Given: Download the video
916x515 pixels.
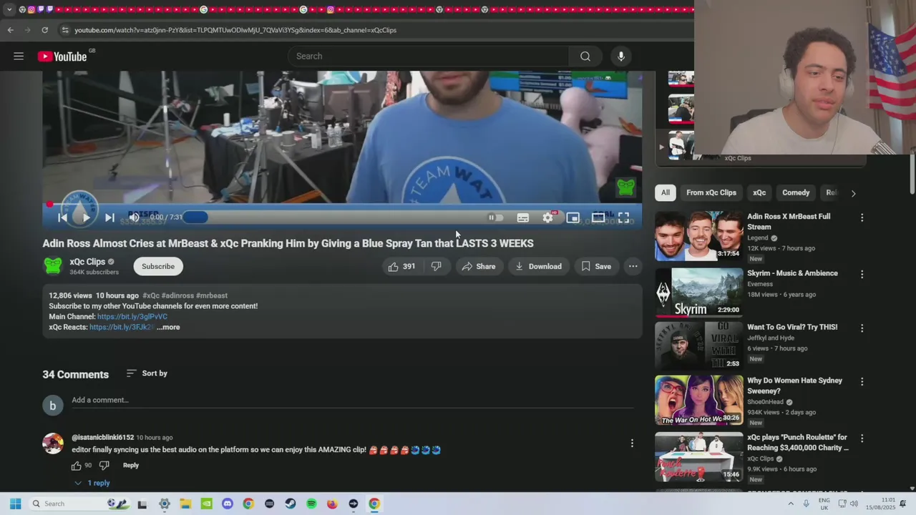Looking at the screenshot, I should (x=539, y=266).
